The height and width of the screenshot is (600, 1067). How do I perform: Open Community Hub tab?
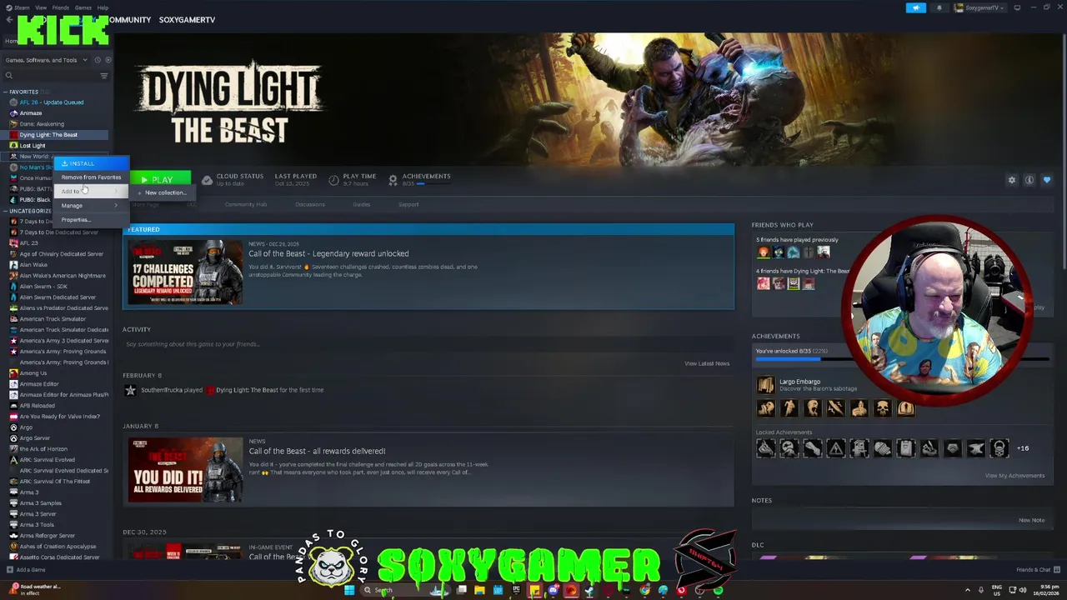pyautogui.click(x=245, y=204)
